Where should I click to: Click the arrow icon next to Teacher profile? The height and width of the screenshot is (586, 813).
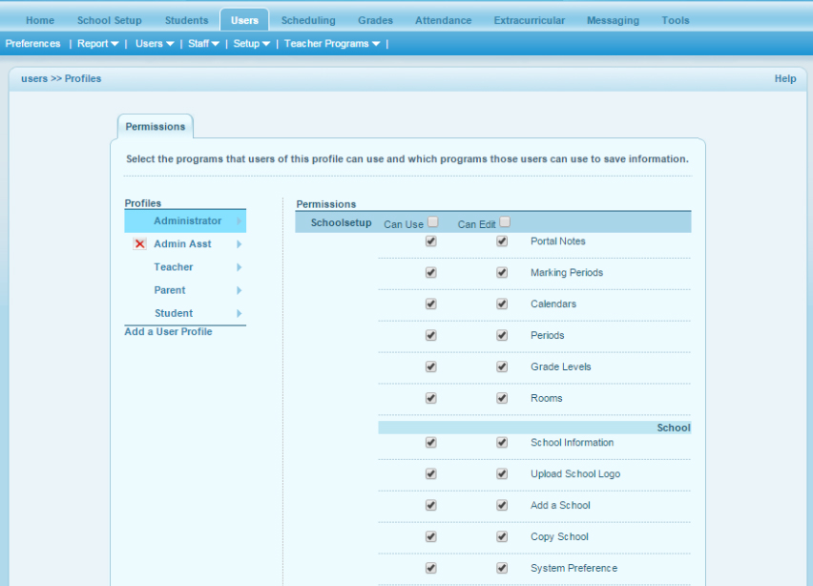click(239, 267)
